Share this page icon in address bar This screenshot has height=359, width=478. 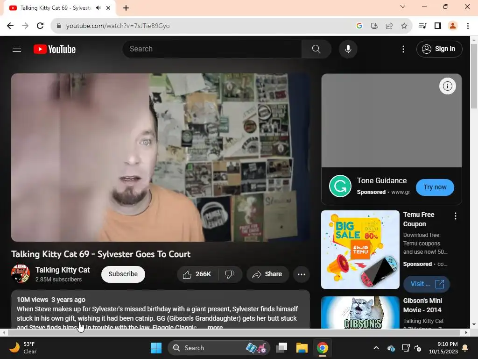tap(389, 26)
